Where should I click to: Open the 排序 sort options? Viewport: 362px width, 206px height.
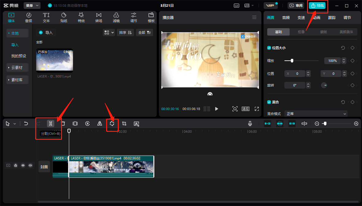pyautogui.click(x=125, y=32)
